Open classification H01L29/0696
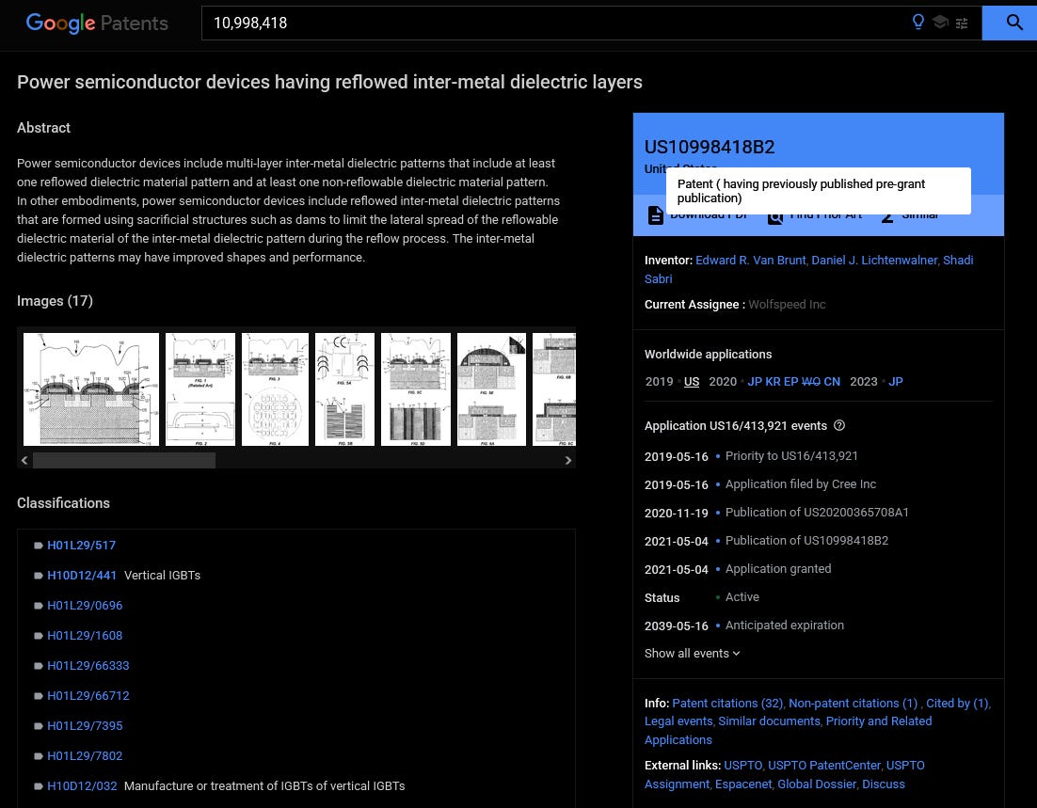Screen dimensions: 1037x808 85,606
